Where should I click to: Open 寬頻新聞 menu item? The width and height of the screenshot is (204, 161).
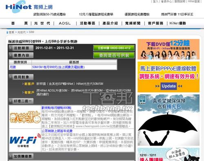point(133,23)
